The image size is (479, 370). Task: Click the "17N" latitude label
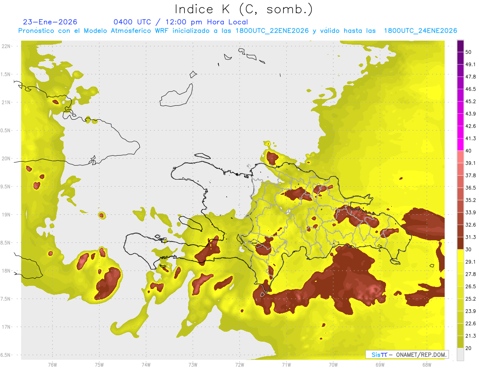tap(6, 327)
